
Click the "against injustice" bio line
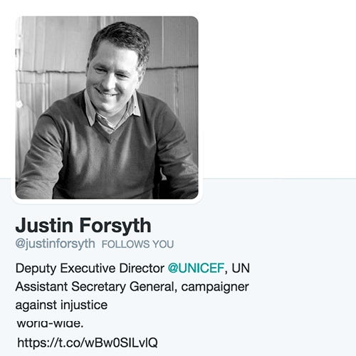click(61, 305)
